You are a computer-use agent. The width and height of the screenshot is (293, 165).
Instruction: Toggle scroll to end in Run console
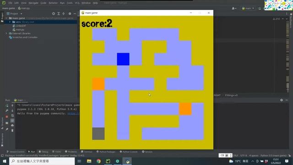[12, 121]
